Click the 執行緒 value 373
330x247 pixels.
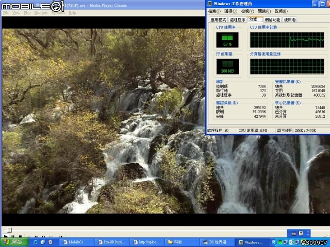point(262,91)
